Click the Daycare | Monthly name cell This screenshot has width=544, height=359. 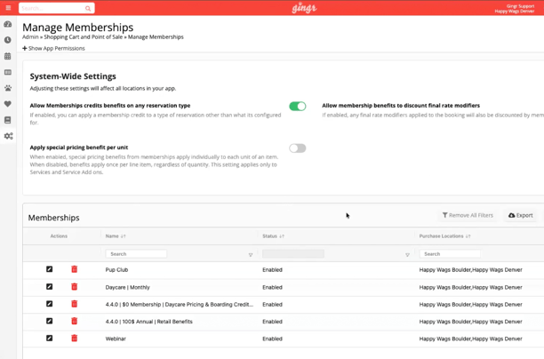tap(128, 287)
